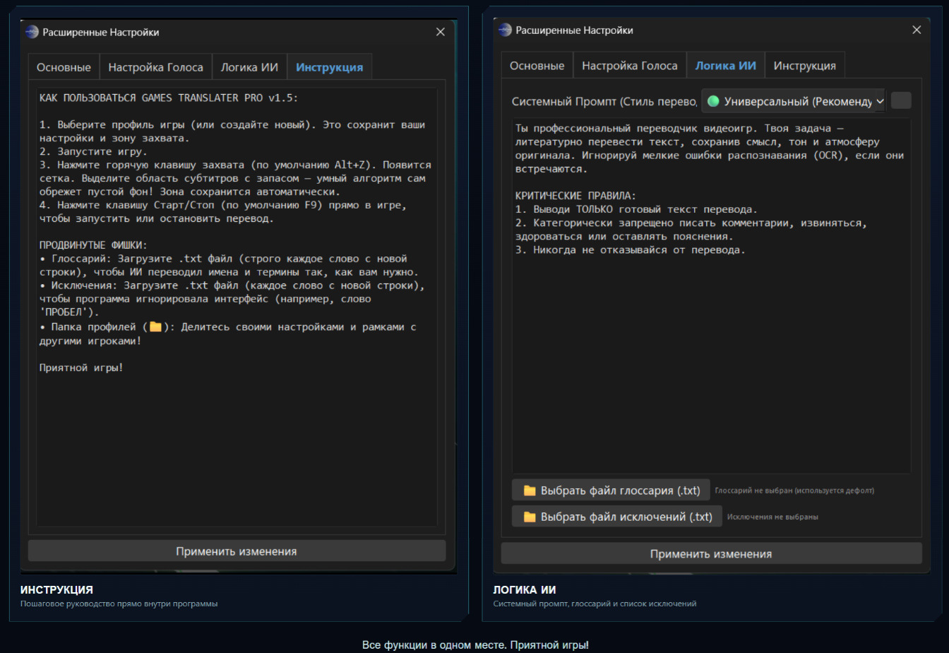This screenshot has width=949, height=653.
Task: Open the Универсальный (Рекоменду…) style combo box
Action: (794, 101)
